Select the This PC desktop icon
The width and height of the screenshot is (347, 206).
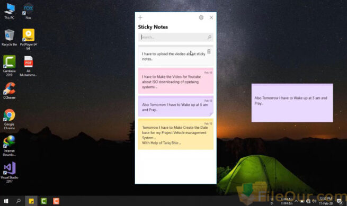coord(10,11)
